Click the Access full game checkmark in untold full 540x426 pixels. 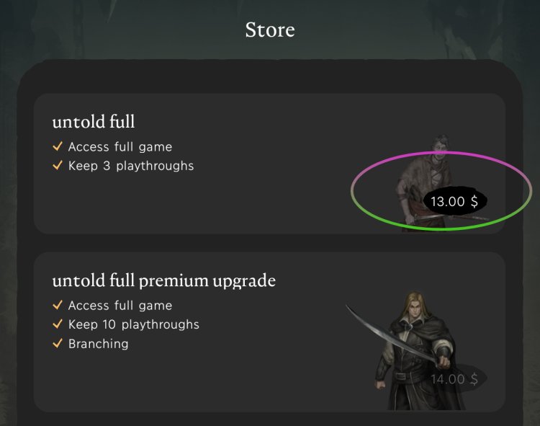pos(58,146)
